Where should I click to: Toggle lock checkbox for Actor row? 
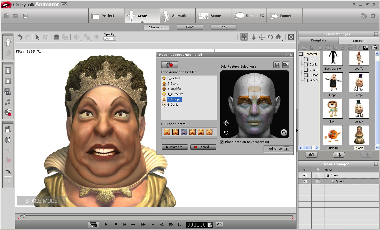coord(318,176)
